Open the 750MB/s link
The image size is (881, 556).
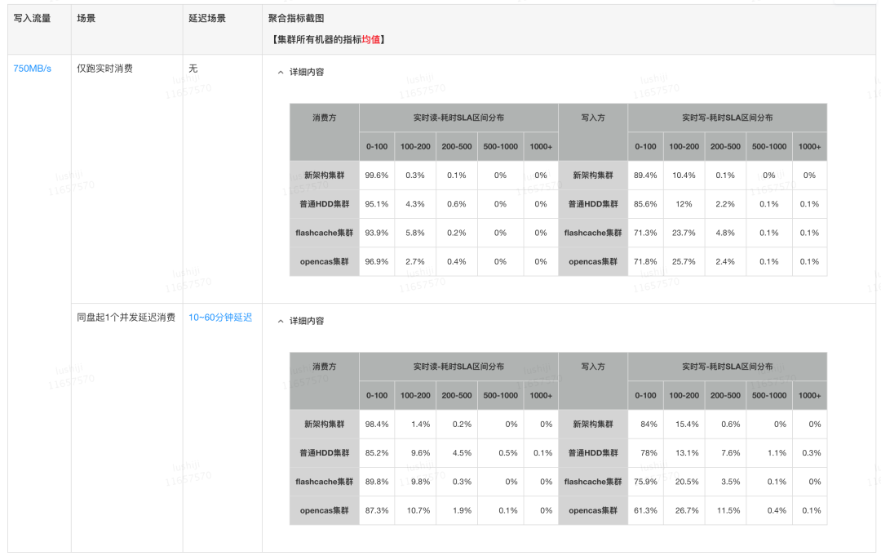(x=32, y=69)
